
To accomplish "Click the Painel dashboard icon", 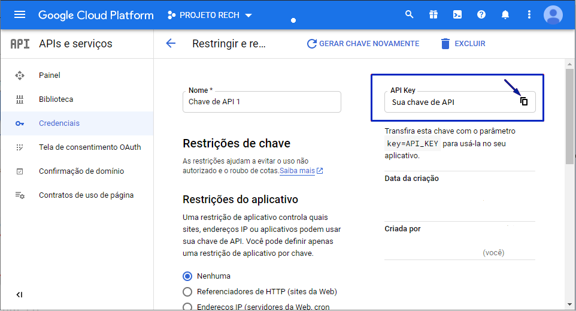I will (x=20, y=76).
